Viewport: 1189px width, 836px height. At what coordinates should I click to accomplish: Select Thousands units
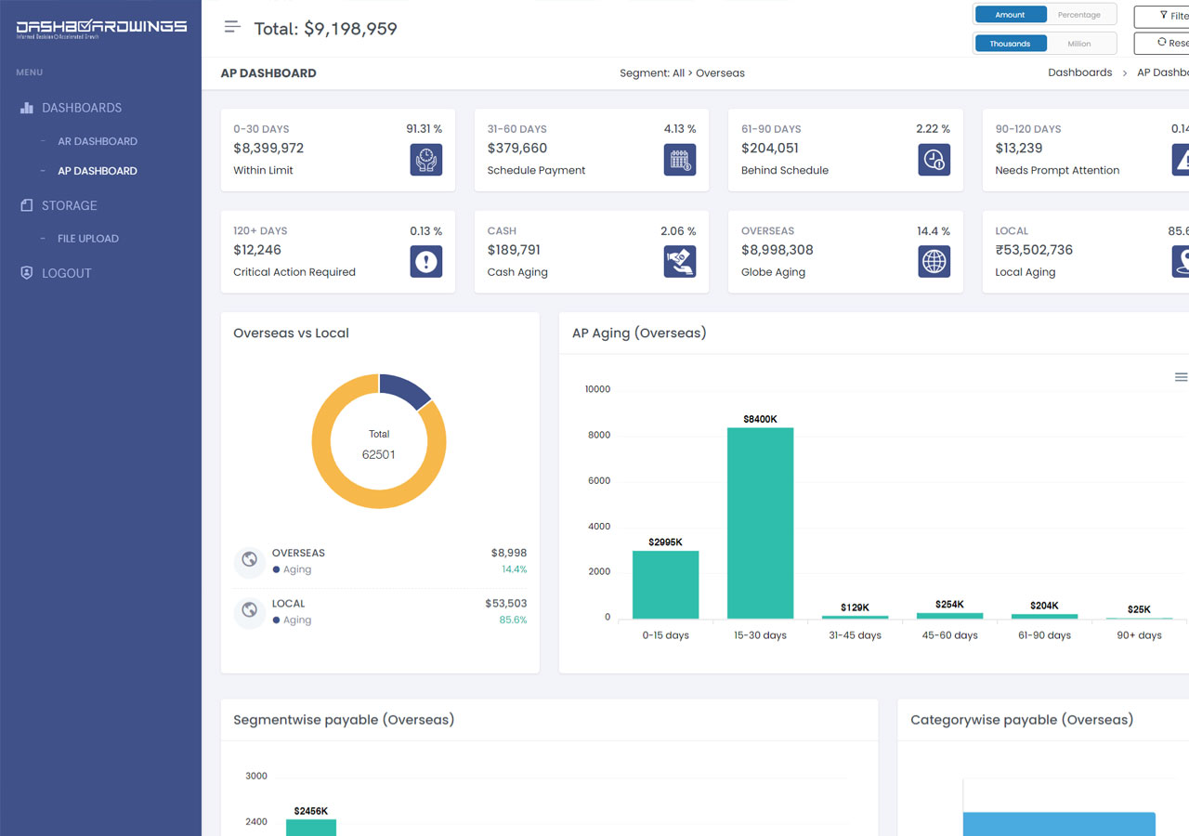click(x=1011, y=44)
